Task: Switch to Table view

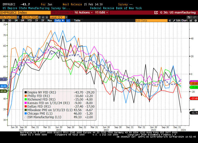Action: click(77, 21)
